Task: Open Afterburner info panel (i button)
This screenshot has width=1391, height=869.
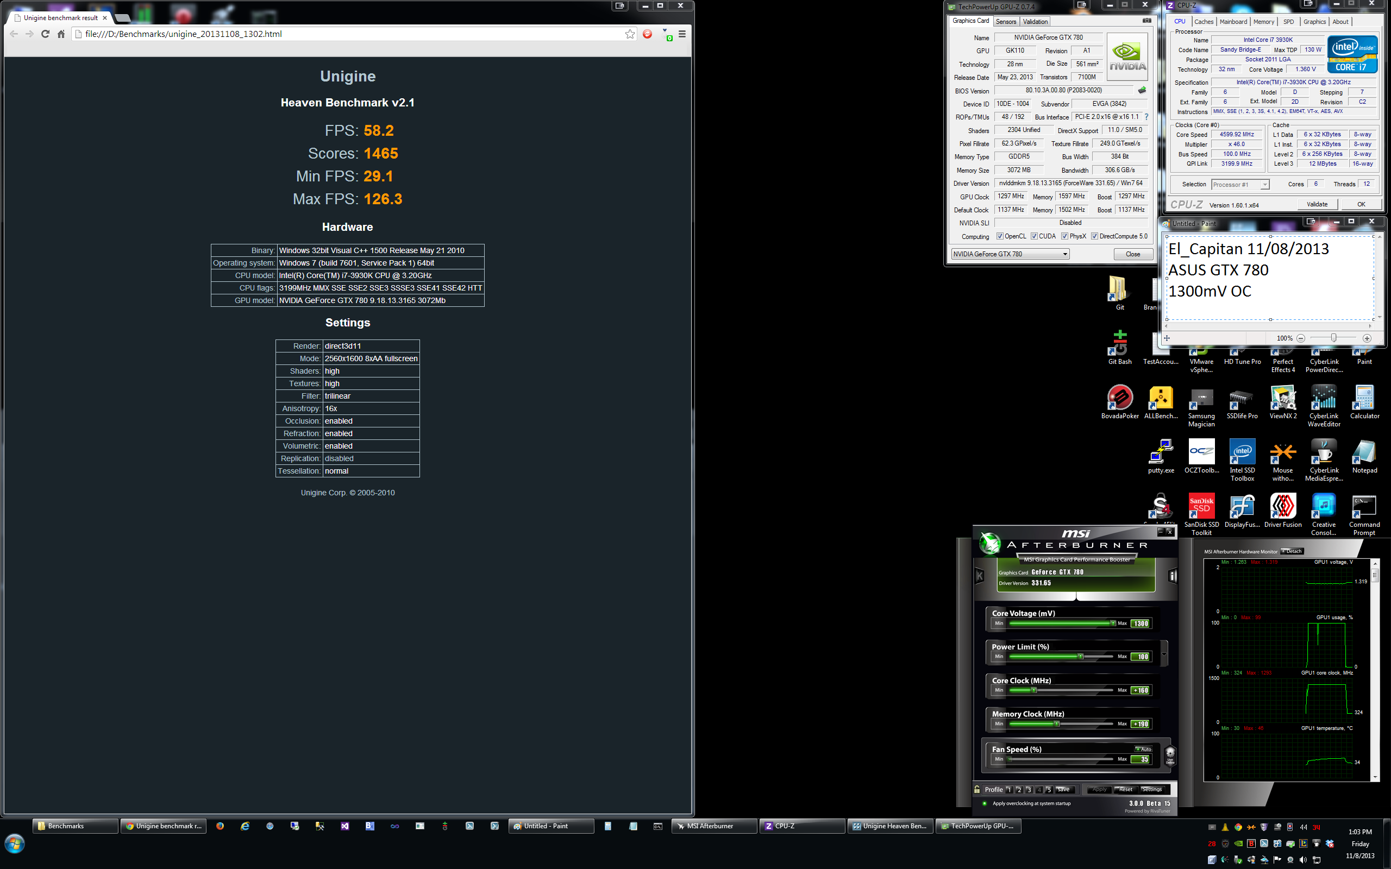Action: point(1173,576)
